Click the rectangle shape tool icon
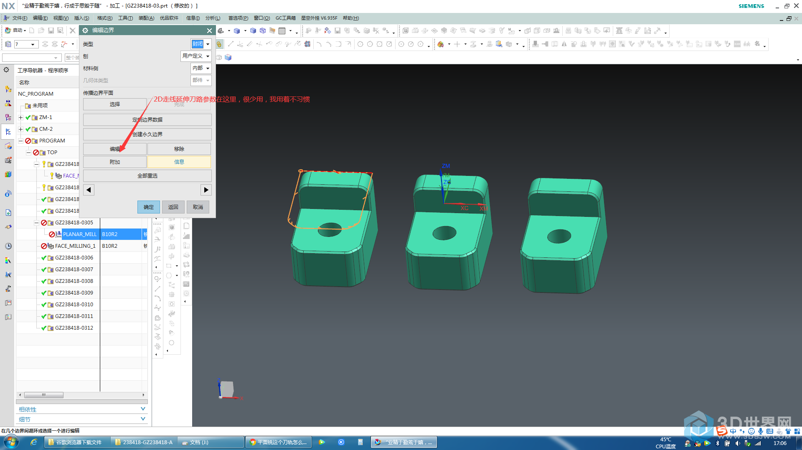 [169, 266]
